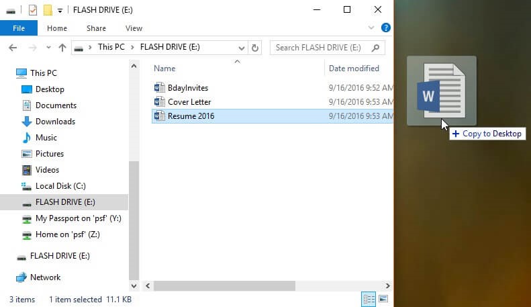The image size is (531, 307).
Task: Switch to Large icons view layout
Action: [x=383, y=298]
